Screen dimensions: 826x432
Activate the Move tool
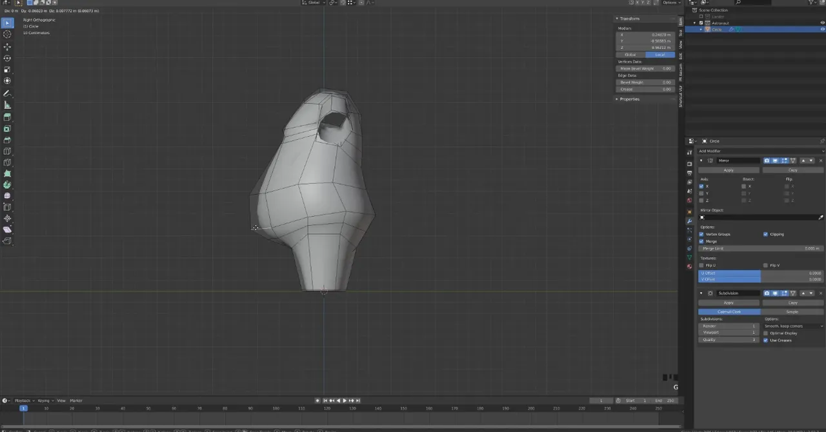[7, 47]
